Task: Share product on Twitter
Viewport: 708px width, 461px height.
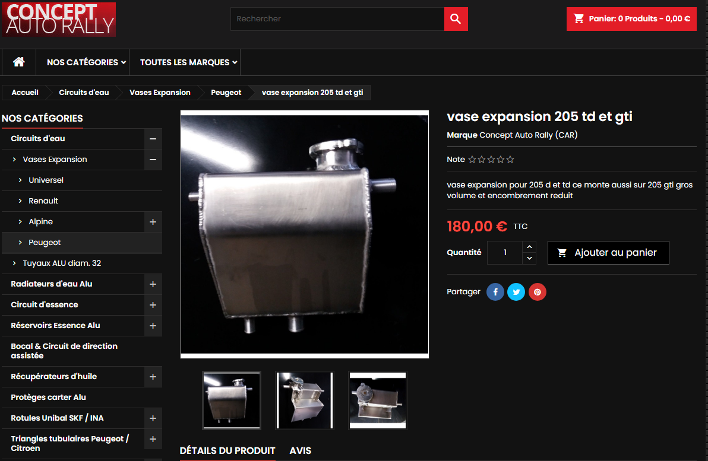Action: point(516,292)
